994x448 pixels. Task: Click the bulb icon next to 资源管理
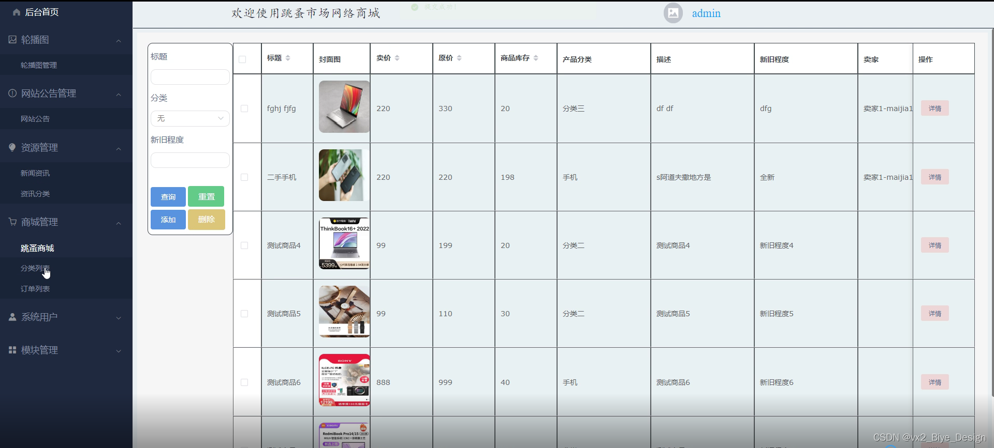pyautogui.click(x=12, y=147)
